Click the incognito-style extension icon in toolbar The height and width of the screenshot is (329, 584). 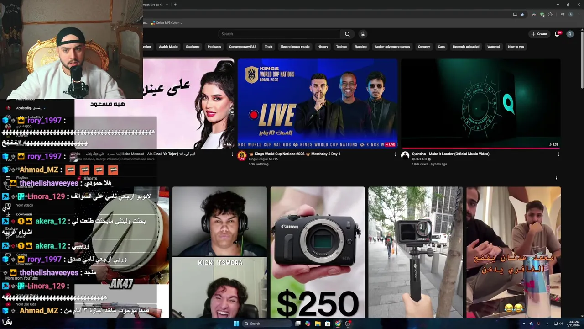click(x=534, y=14)
